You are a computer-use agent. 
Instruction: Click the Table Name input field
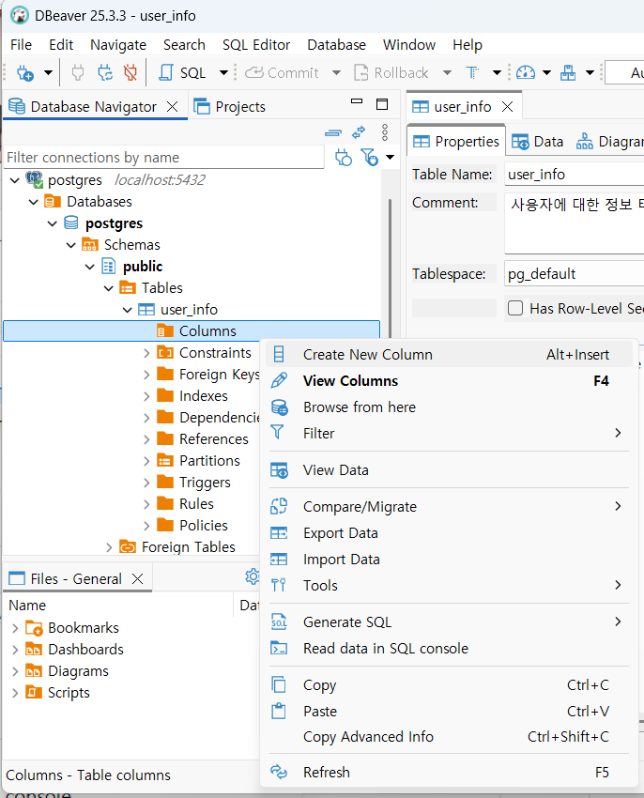(575, 175)
